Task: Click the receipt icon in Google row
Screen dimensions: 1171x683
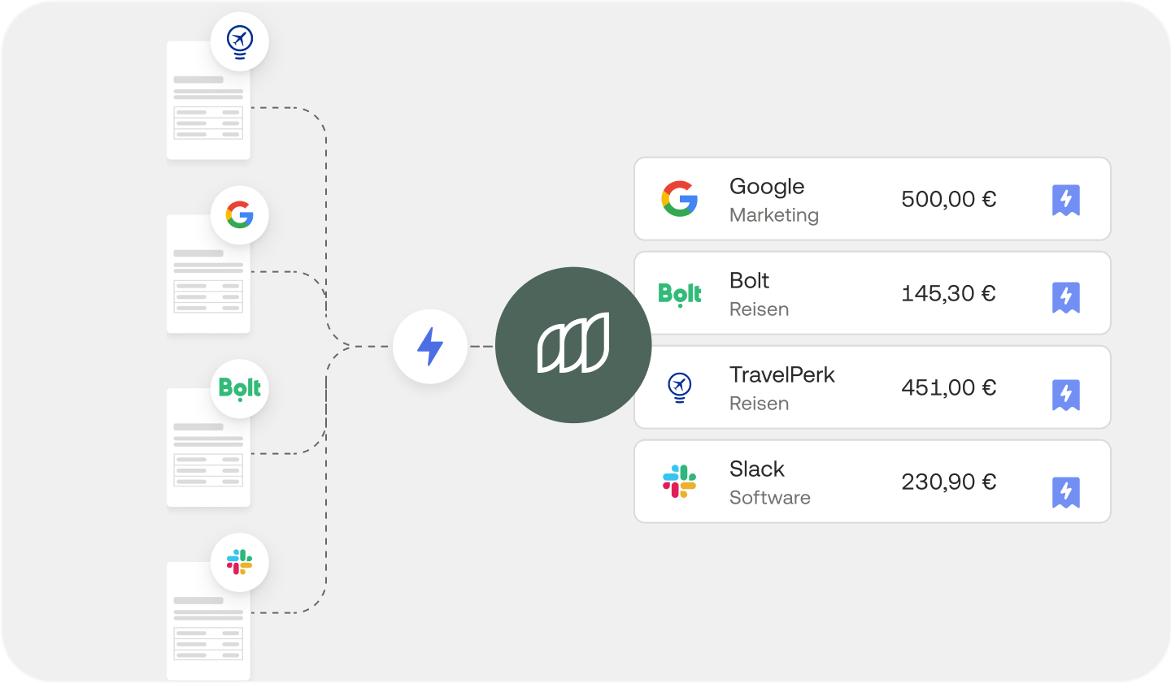Action: (1066, 201)
